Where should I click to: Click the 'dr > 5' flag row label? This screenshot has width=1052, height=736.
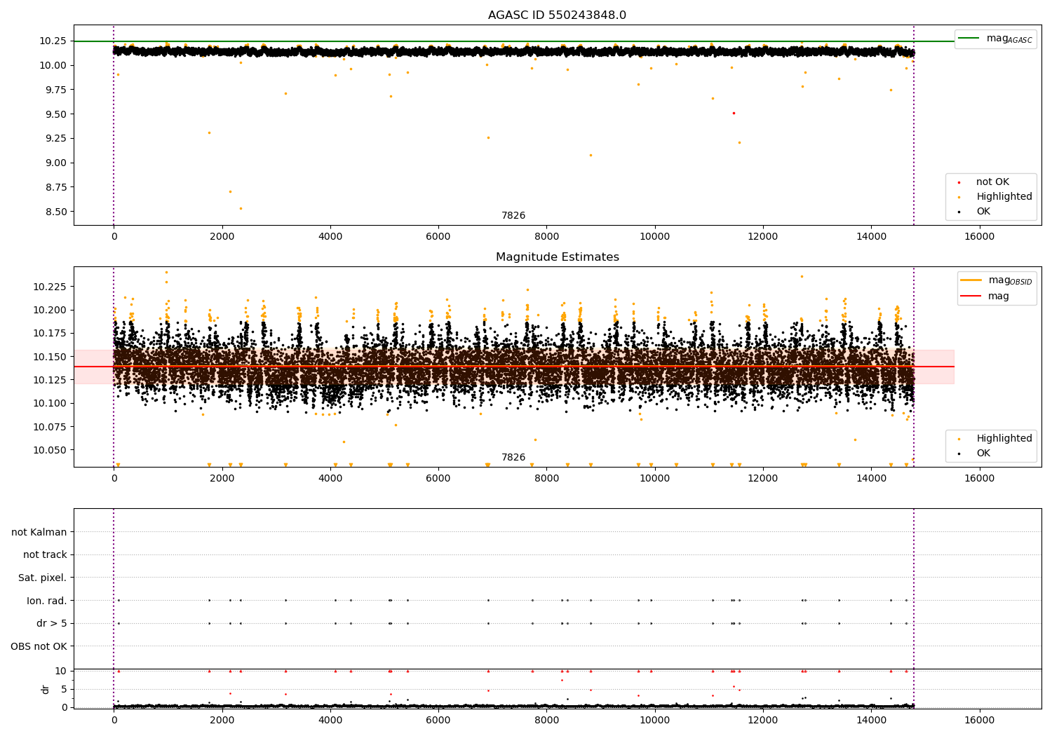coord(52,623)
